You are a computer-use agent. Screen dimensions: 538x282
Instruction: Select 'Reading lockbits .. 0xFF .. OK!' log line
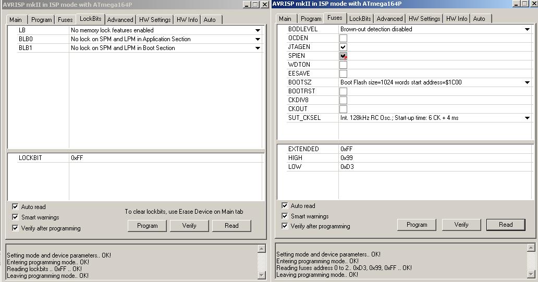pos(44,269)
